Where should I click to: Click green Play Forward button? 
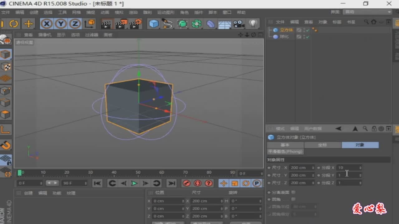pos(134,183)
